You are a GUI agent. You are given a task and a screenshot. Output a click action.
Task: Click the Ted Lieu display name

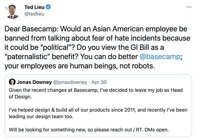(34, 7)
